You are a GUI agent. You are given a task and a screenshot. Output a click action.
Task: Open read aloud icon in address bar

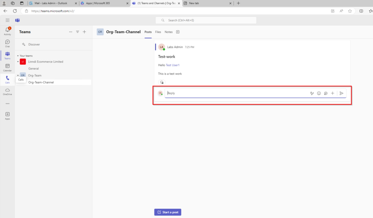point(341,11)
